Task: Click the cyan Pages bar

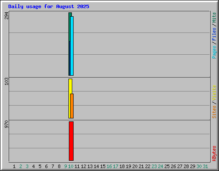Action: point(72,46)
